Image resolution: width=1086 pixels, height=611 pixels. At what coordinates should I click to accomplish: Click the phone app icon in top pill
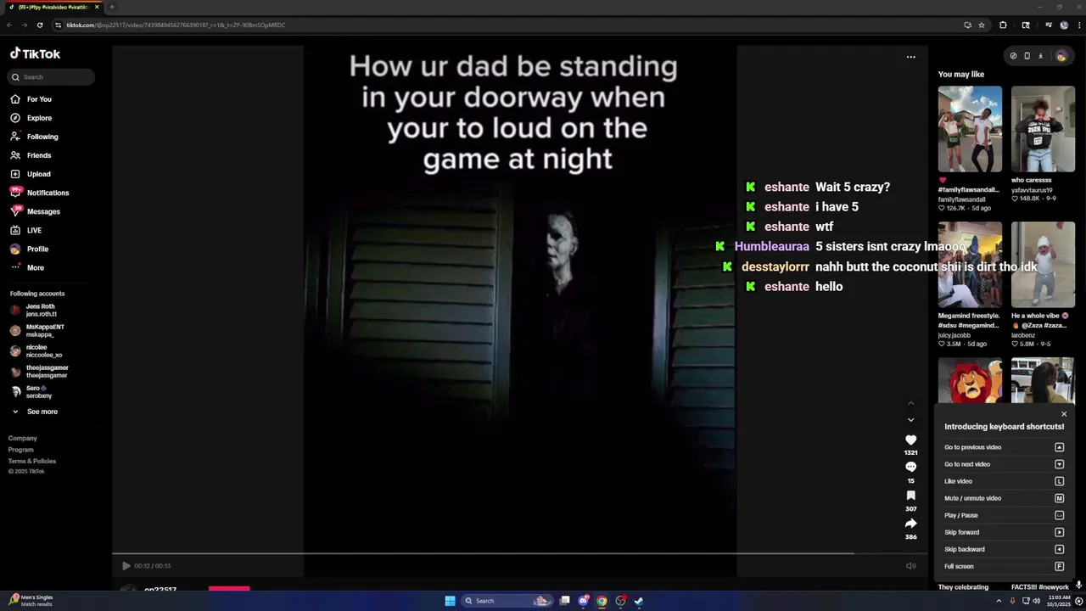(1027, 56)
